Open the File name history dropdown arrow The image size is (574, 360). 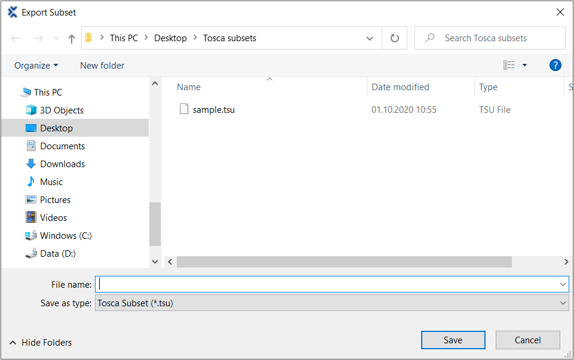click(563, 285)
